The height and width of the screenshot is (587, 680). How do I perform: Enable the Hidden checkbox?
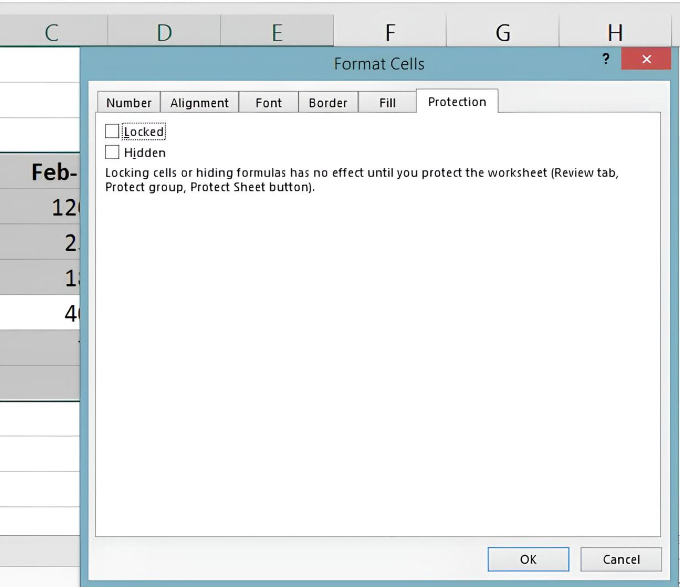coord(112,152)
